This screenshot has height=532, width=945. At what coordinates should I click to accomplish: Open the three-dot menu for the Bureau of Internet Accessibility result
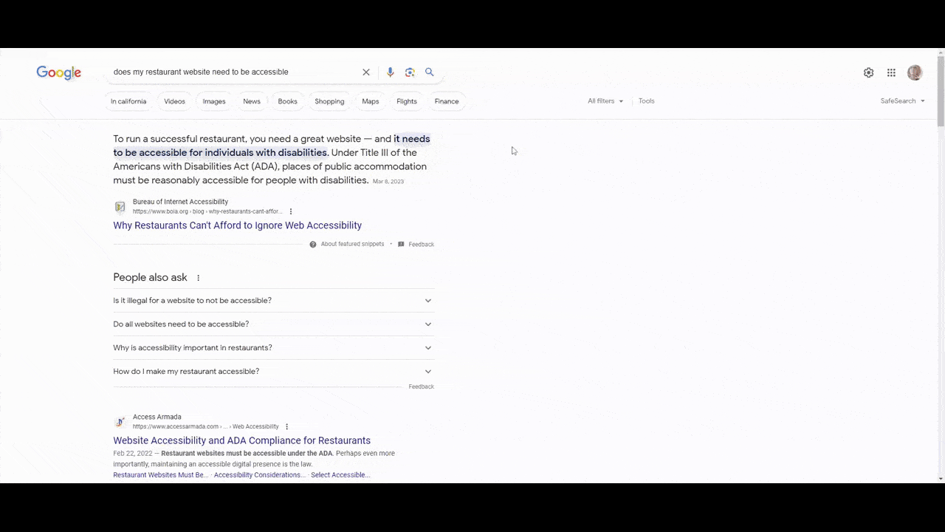tap(291, 212)
